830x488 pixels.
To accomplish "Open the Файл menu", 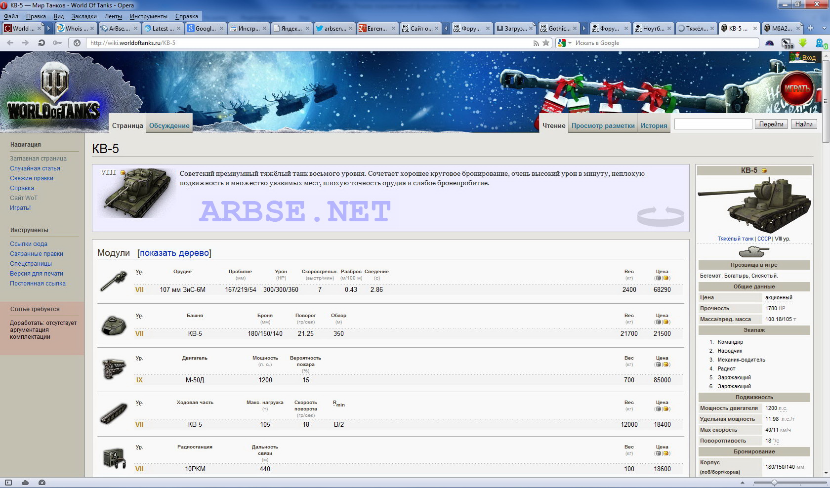I will pos(11,16).
